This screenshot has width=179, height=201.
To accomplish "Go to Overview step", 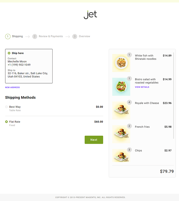I will tap(84, 36).
